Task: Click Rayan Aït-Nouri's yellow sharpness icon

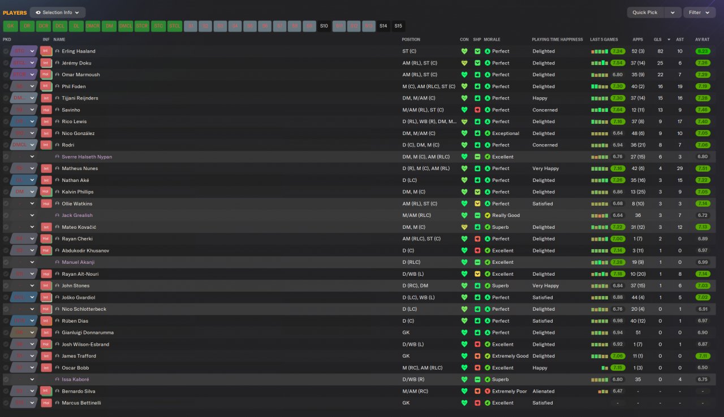Action: 477,274
